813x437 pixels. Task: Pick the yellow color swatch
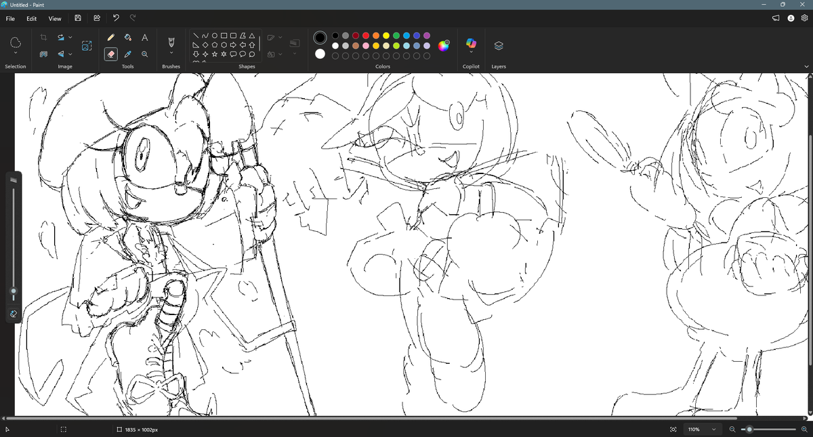coord(386,35)
